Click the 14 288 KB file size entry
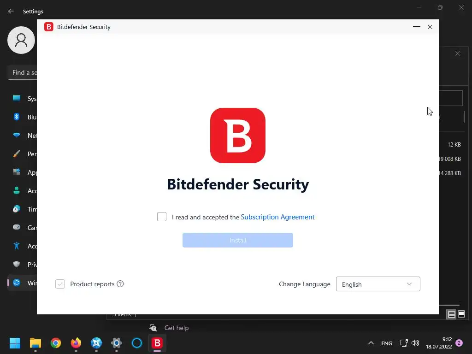Screen dimensions: 472x354 click(450, 173)
